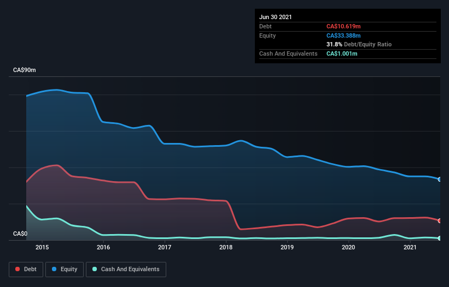Toggle the Cash And Equivalents legend button
This screenshot has width=449, height=287.
click(126, 270)
